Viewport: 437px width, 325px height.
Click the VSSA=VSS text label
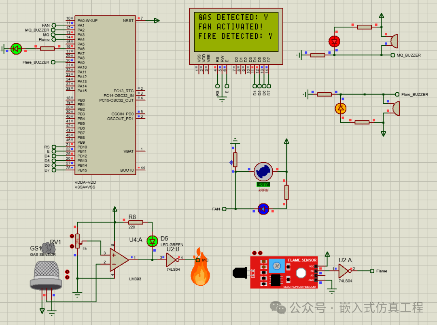(85, 187)
